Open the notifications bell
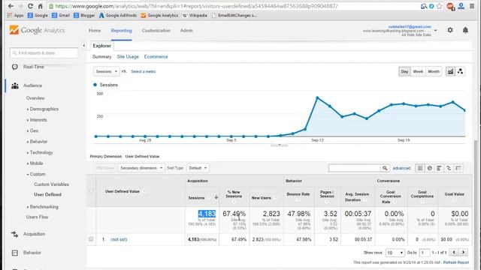 [x=465, y=30]
